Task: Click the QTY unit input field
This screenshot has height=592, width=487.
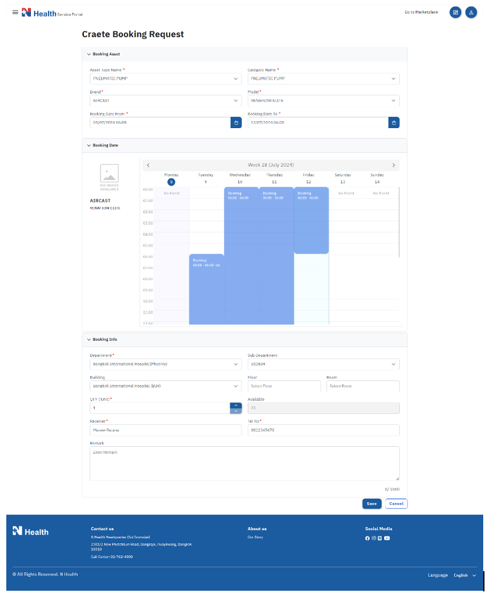Action: click(x=160, y=408)
